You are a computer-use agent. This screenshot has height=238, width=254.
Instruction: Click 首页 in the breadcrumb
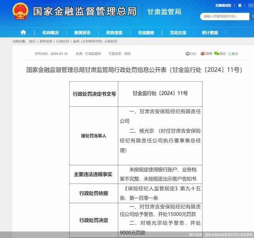[32, 41]
